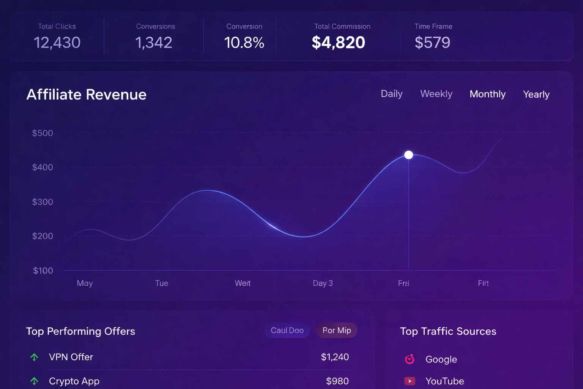Click the Total Clicks 12,430 stat
Screen dimensions: 583x389
[x=57, y=42]
